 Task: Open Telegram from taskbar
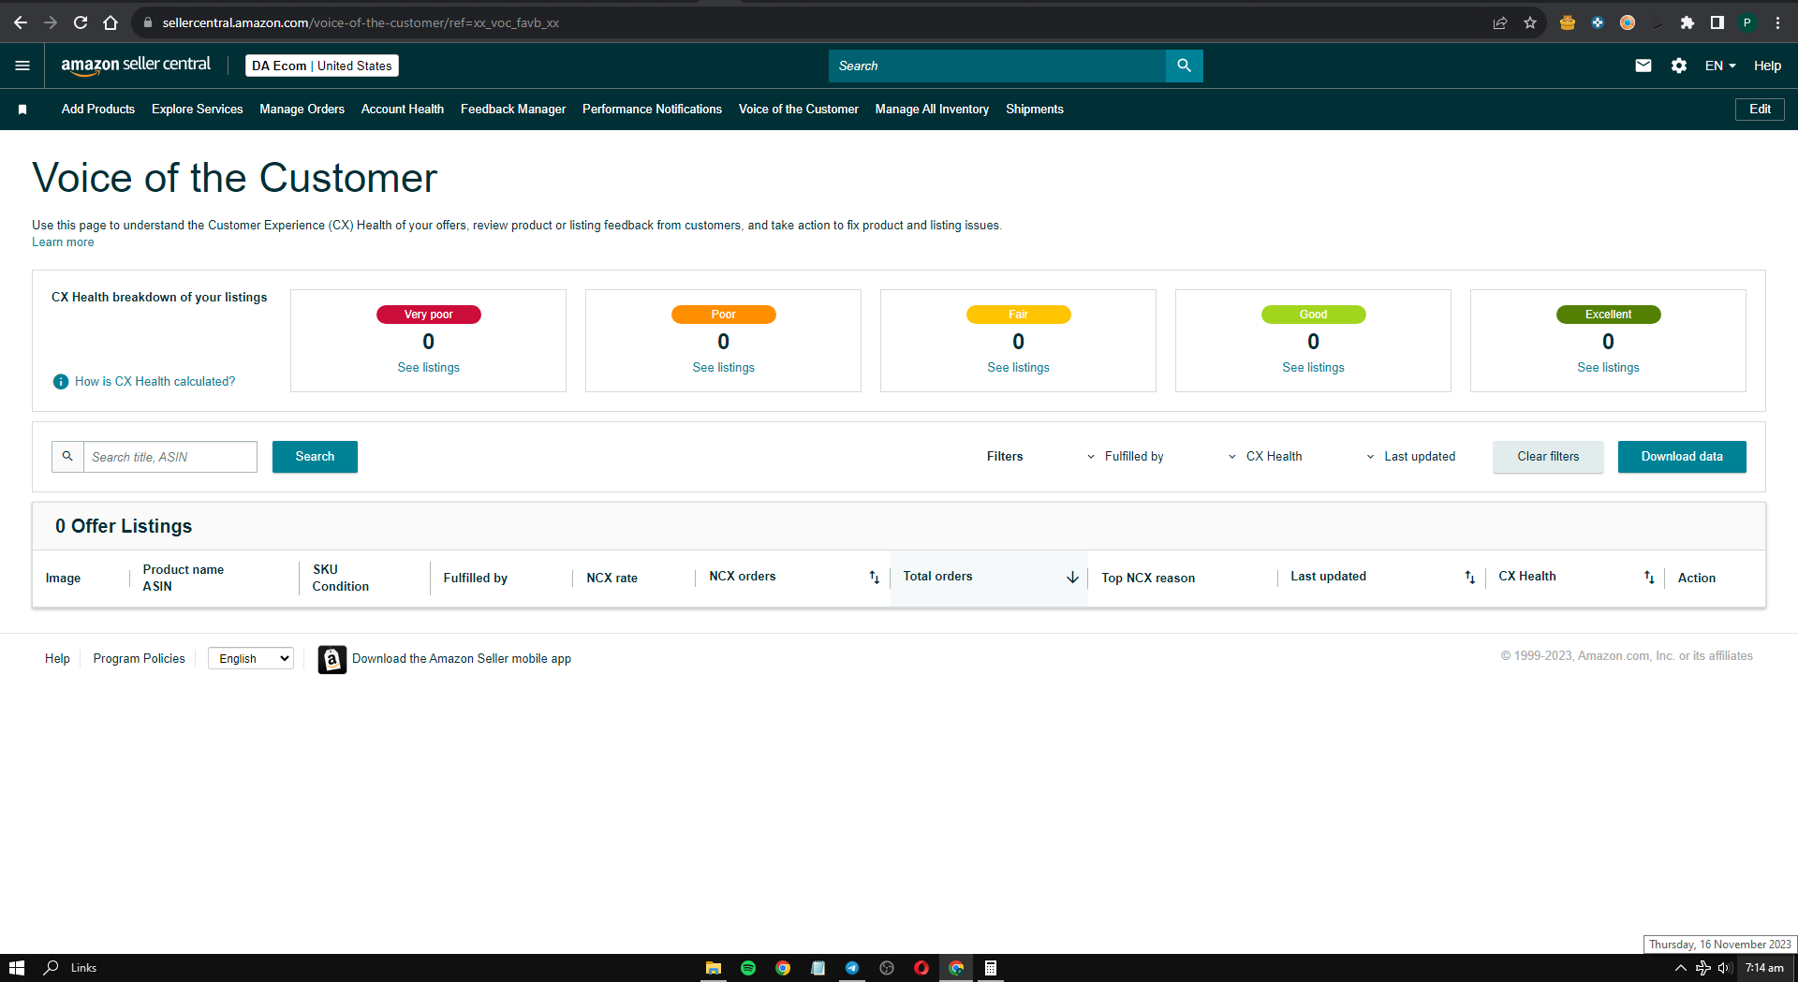pyautogui.click(x=852, y=968)
